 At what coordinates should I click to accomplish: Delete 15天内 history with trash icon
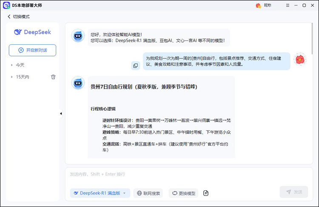click(x=53, y=77)
